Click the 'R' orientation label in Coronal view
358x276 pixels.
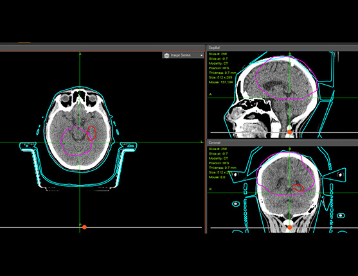pyautogui.click(x=210, y=189)
